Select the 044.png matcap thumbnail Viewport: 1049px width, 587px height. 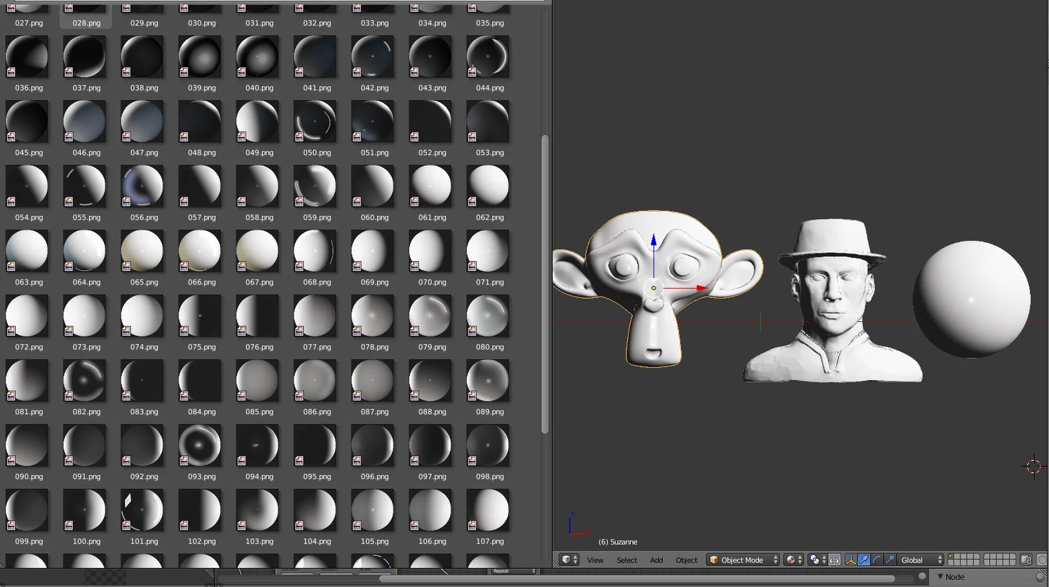coord(488,57)
